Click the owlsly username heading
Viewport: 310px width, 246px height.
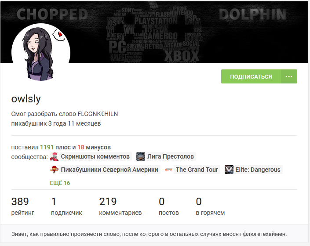26,99
